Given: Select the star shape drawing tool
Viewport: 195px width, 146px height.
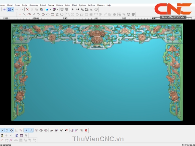Looking at the screenshot, I should click(57, 14).
